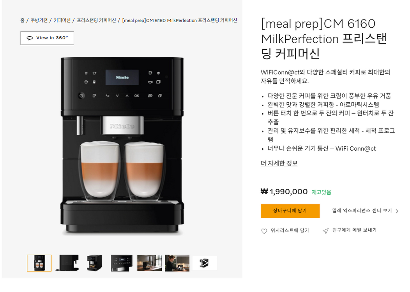The height and width of the screenshot is (292, 410).
Task: Click the speech bubble icon on View in 360°
Action: 29,38
